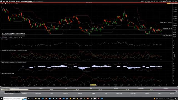Viewport: 178px width, 100px height.
Task: Open the Windows Start menu
Action: [x=2, y=99]
